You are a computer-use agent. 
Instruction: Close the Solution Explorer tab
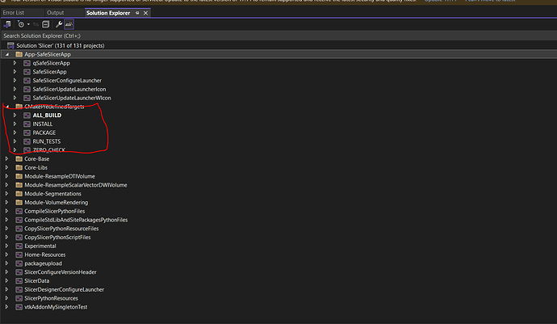point(145,13)
